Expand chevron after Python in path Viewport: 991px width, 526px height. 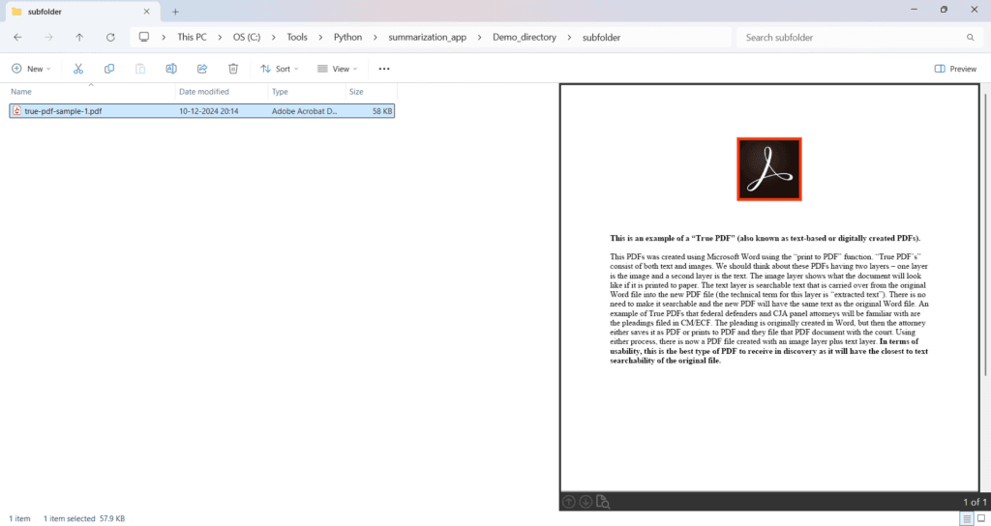coord(375,38)
